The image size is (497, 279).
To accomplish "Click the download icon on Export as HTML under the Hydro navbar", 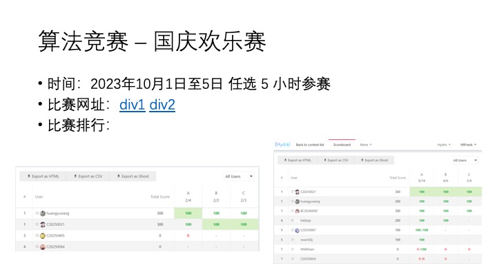I will coord(285,160).
